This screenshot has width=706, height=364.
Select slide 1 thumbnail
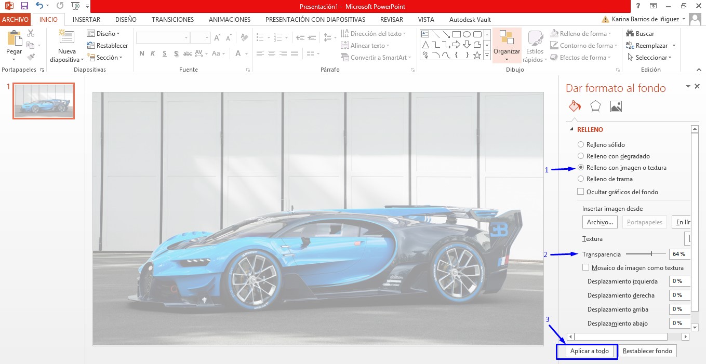(x=44, y=101)
